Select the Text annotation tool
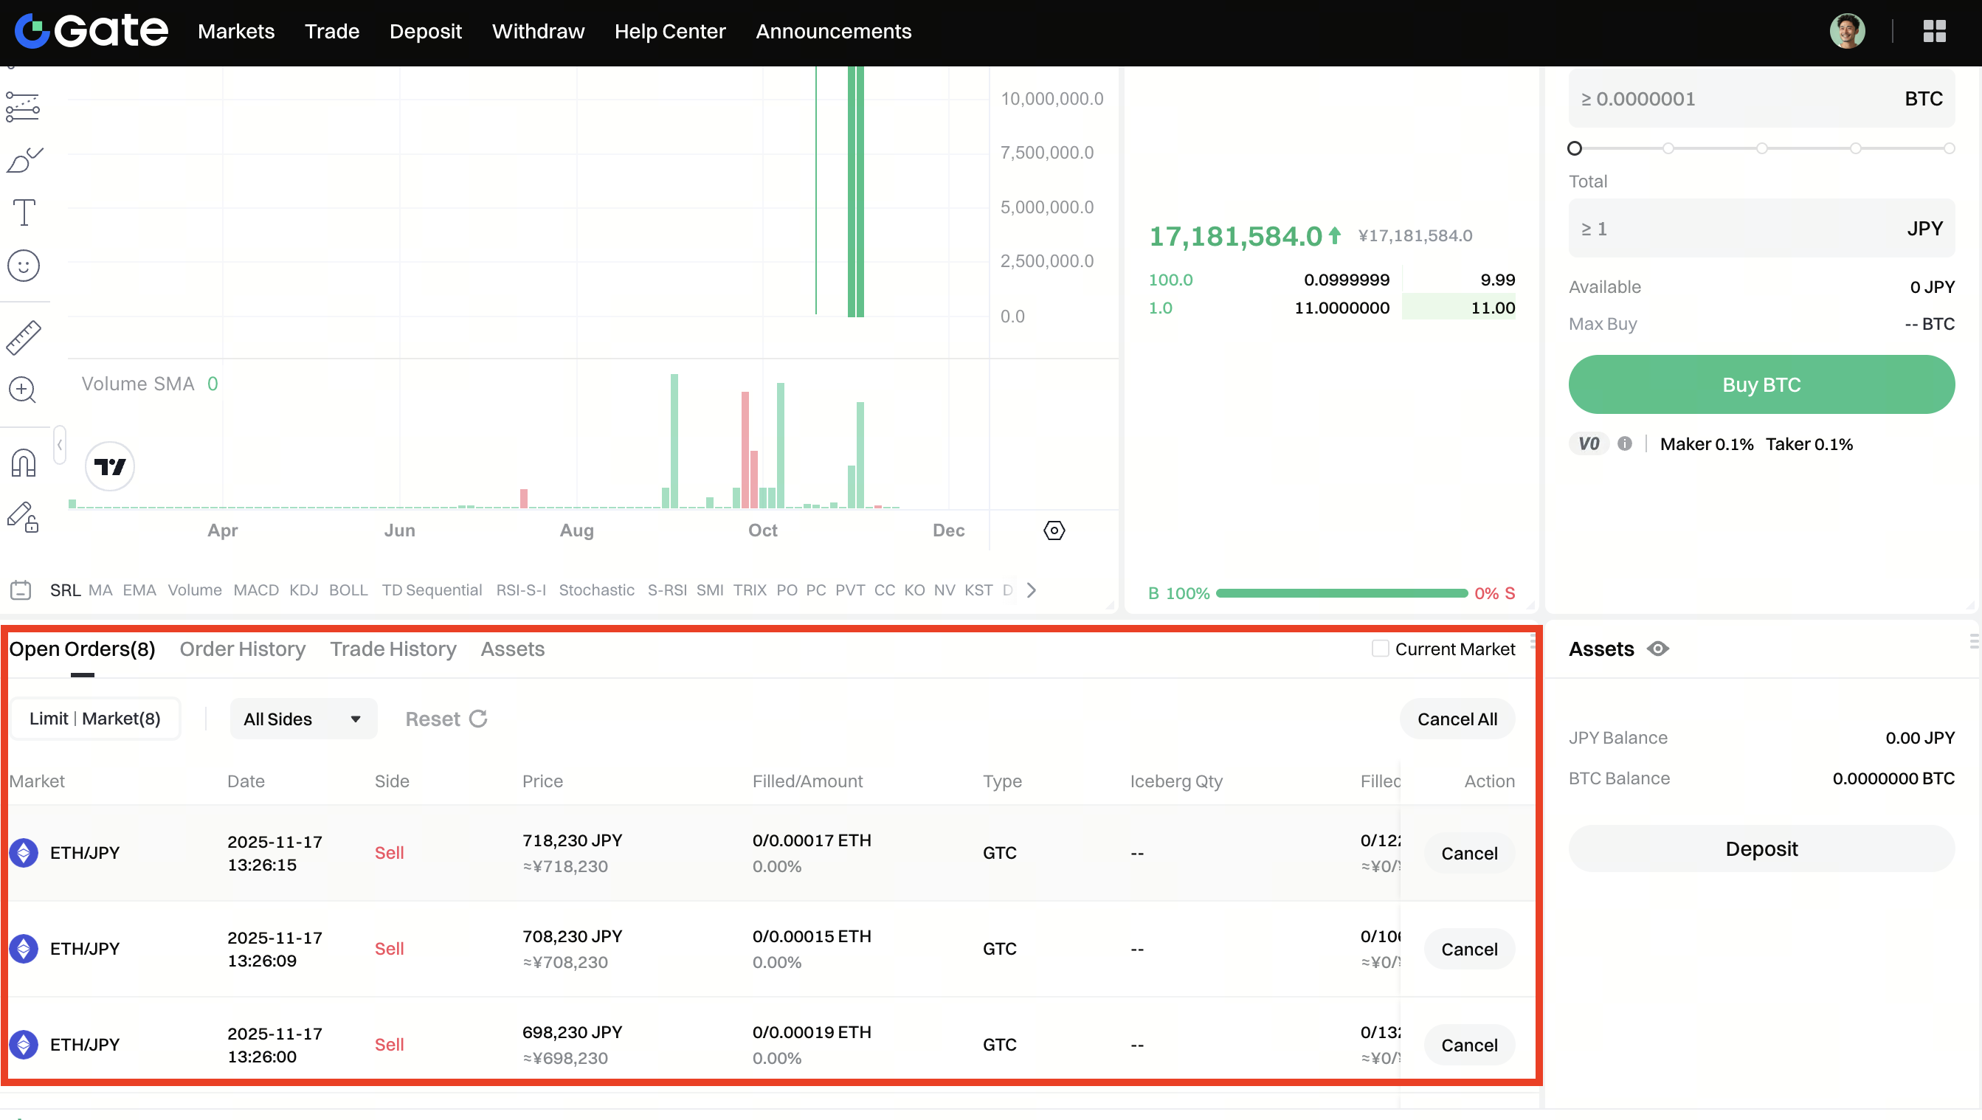Screen dimensions: 1982x1120 pyautogui.click(x=24, y=212)
